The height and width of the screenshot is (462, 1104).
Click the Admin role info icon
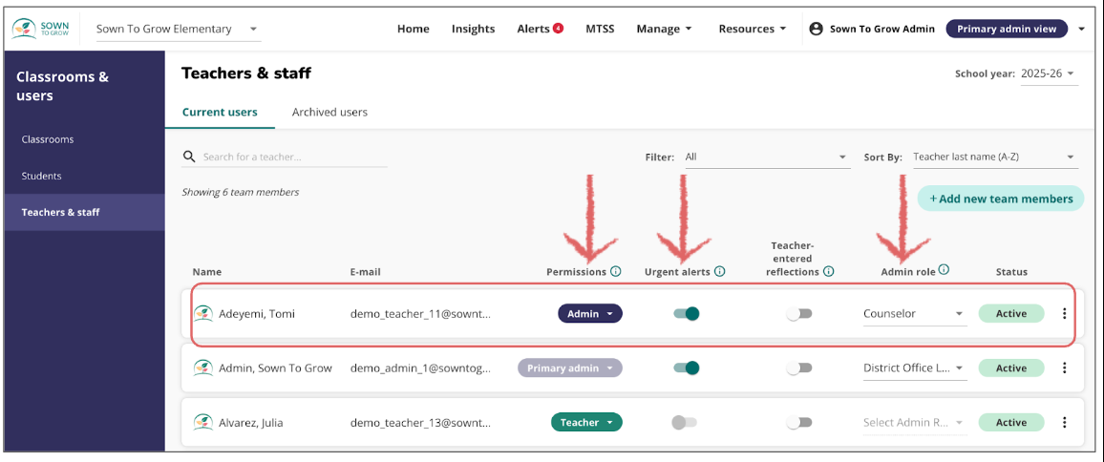click(x=944, y=270)
